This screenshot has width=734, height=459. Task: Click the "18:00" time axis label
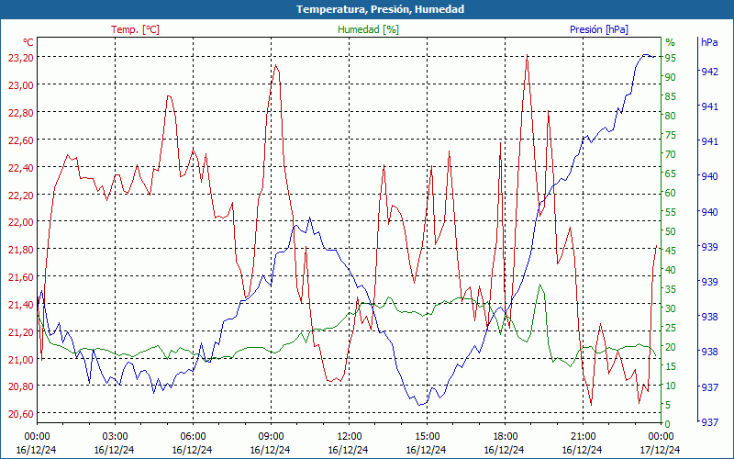(x=505, y=437)
